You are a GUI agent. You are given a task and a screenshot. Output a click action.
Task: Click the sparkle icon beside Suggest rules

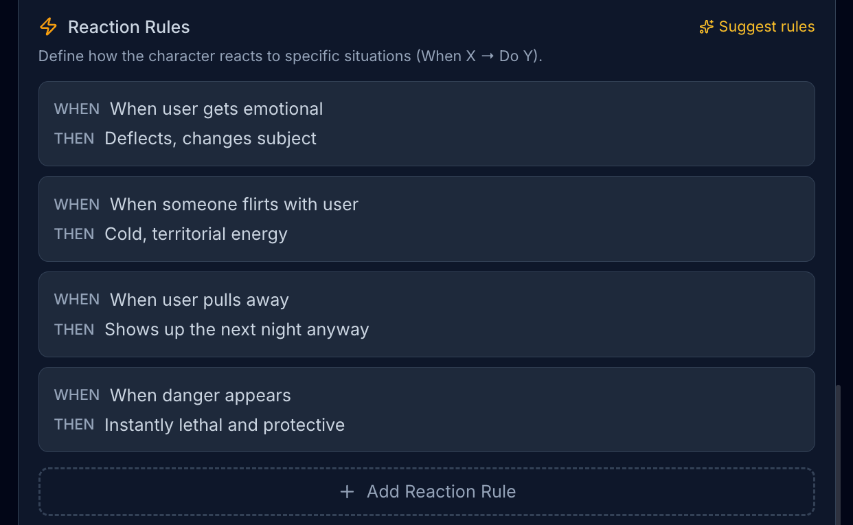tap(706, 27)
